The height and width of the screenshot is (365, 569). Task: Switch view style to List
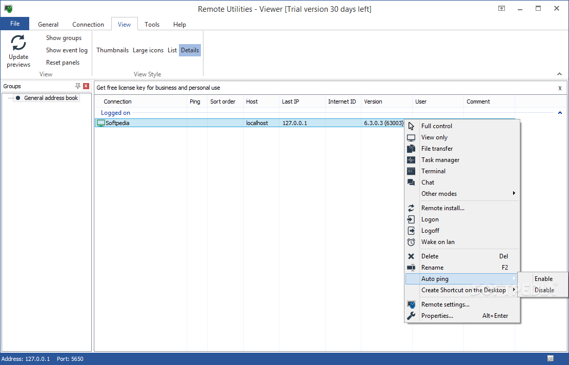click(172, 50)
